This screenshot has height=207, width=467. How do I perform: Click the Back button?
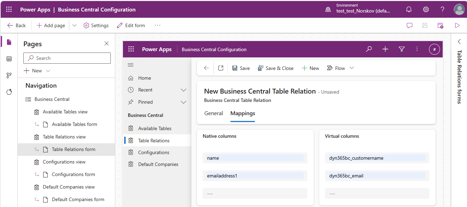point(16,25)
